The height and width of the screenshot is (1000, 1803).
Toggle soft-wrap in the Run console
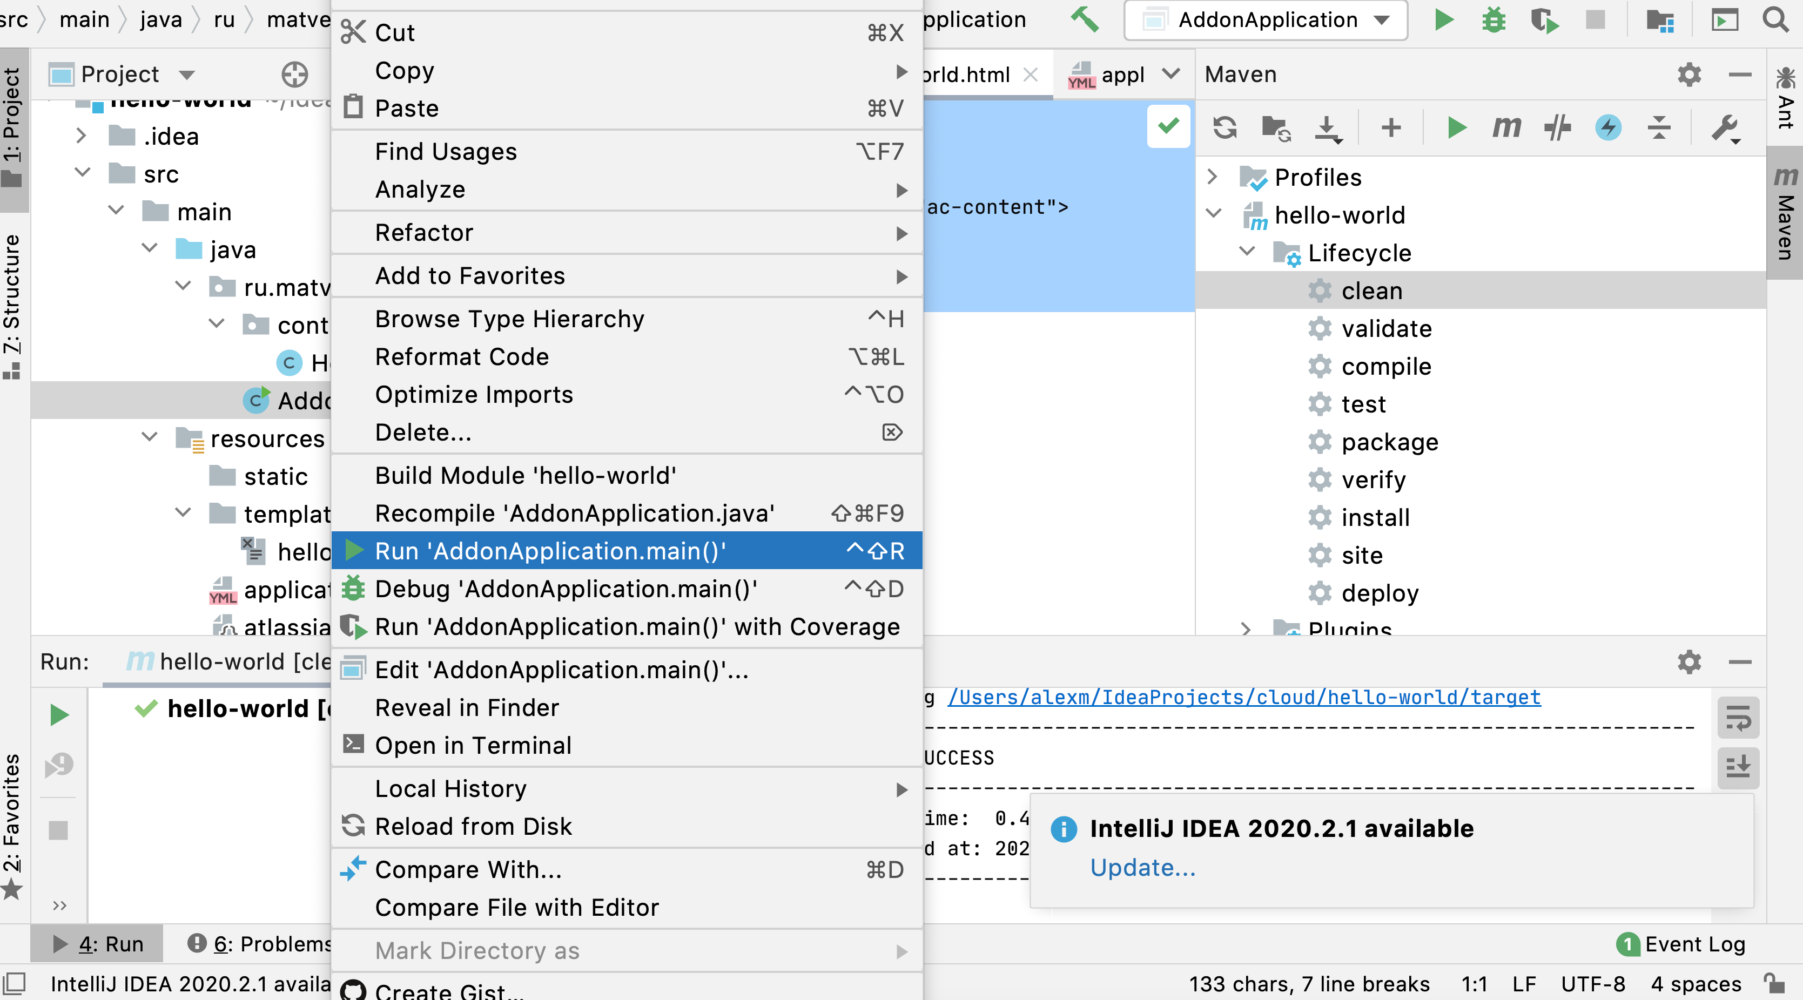pyautogui.click(x=1739, y=717)
